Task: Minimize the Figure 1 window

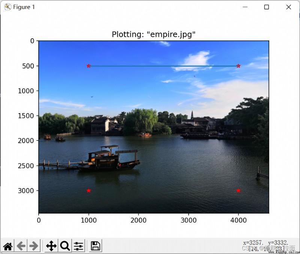Action: click(x=245, y=7)
